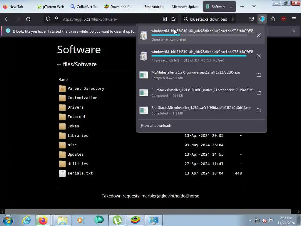
Task: Click the taskbar clock showing 2:37 PM
Action: (x=286, y=220)
